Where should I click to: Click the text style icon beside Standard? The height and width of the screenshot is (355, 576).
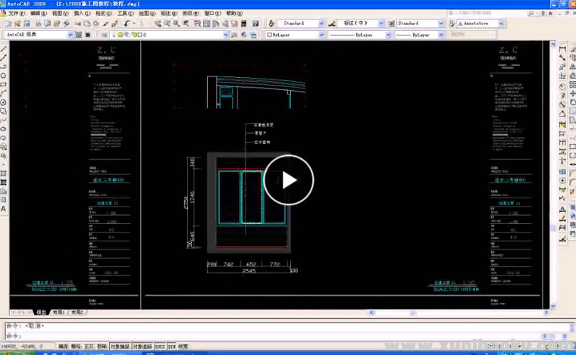[x=271, y=23]
